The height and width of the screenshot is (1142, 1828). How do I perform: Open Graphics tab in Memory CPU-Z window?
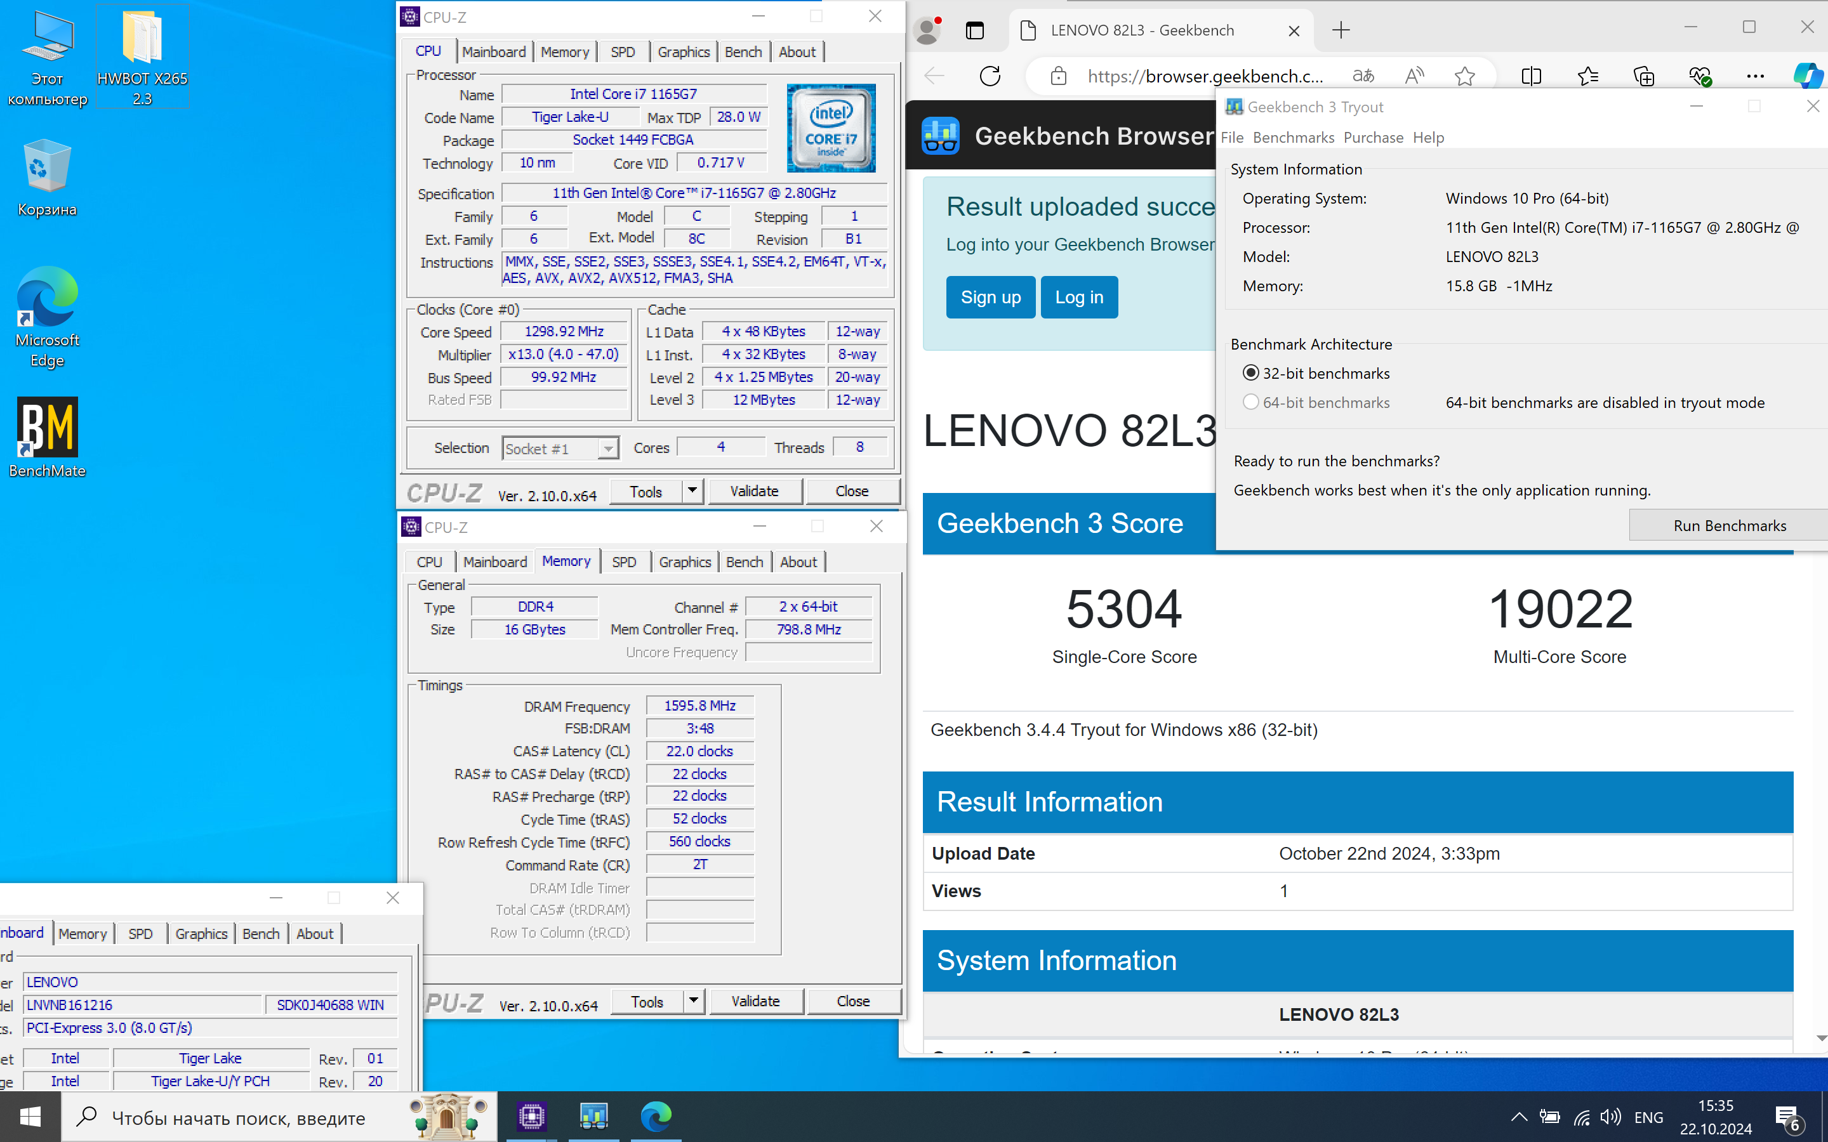pyautogui.click(x=684, y=561)
